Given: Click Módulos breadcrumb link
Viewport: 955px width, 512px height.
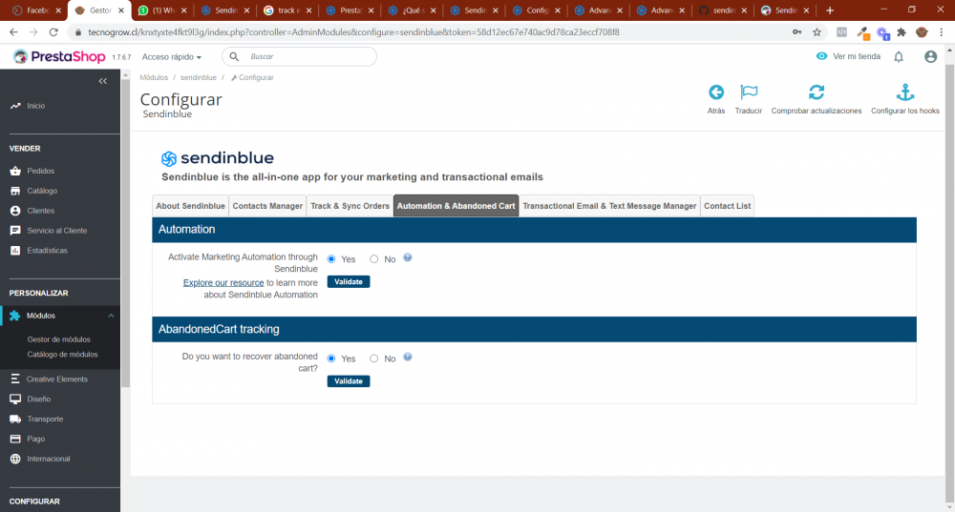Looking at the screenshot, I should click(x=154, y=77).
